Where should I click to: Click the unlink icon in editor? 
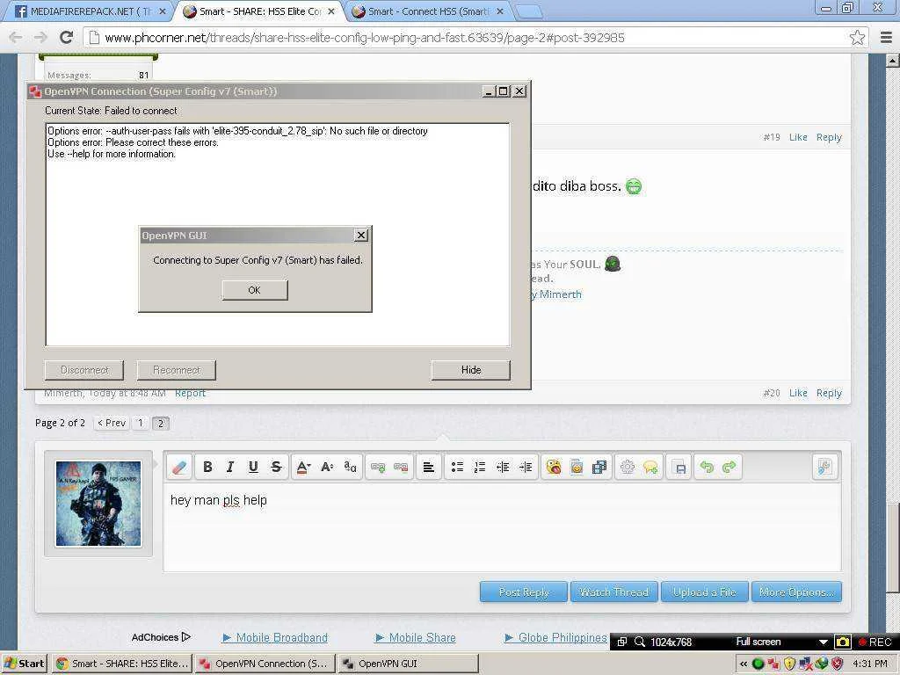click(x=401, y=468)
